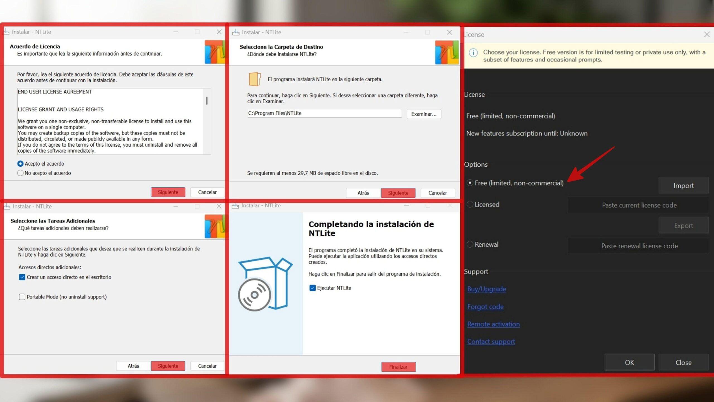The image size is (714, 402).
Task: Toggle 'Crear un acceso directo en el escritorio'
Action: click(22, 277)
